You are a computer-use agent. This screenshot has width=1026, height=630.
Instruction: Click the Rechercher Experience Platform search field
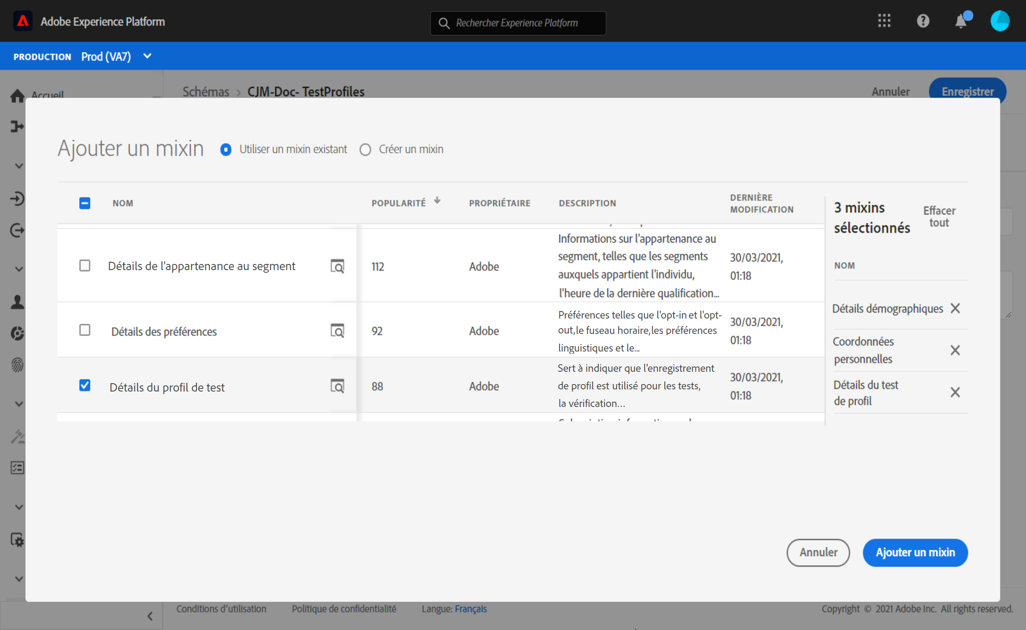518,23
